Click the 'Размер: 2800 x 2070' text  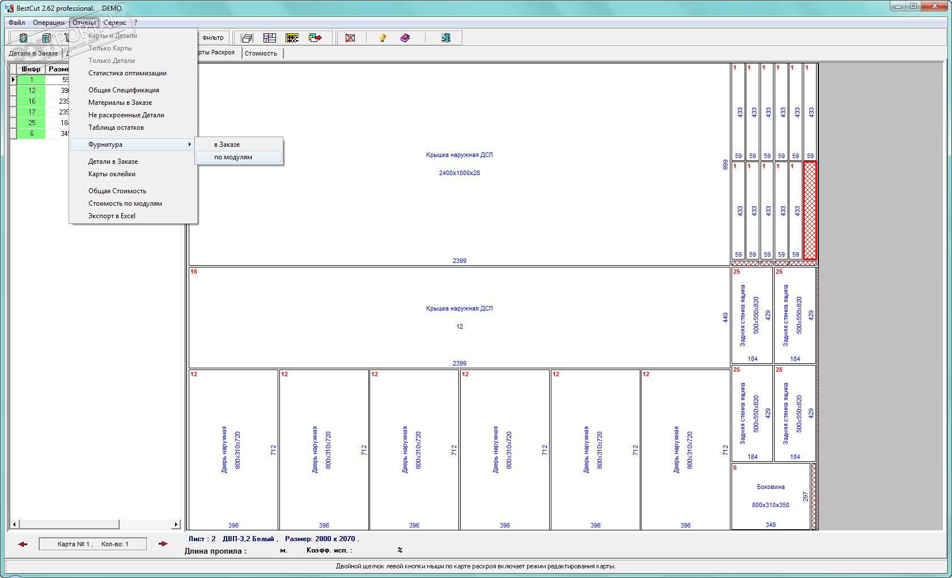[x=322, y=539]
